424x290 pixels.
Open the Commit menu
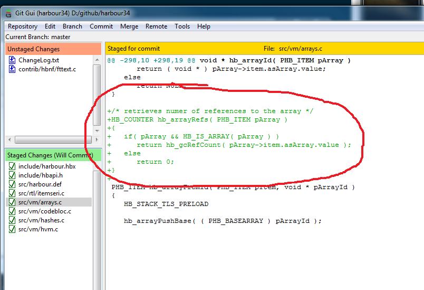pos(101,26)
